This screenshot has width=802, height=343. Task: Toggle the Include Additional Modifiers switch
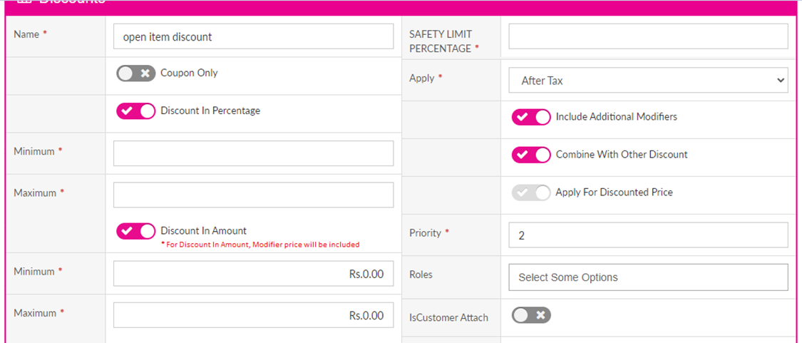pyautogui.click(x=531, y=117)
